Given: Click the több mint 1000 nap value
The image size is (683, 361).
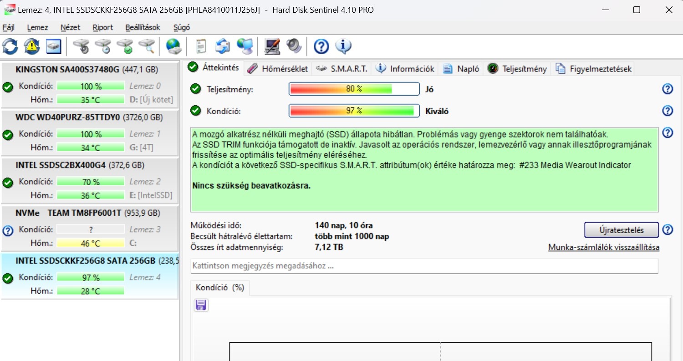Looking at the screenshot, I should [x=352, y=236].
